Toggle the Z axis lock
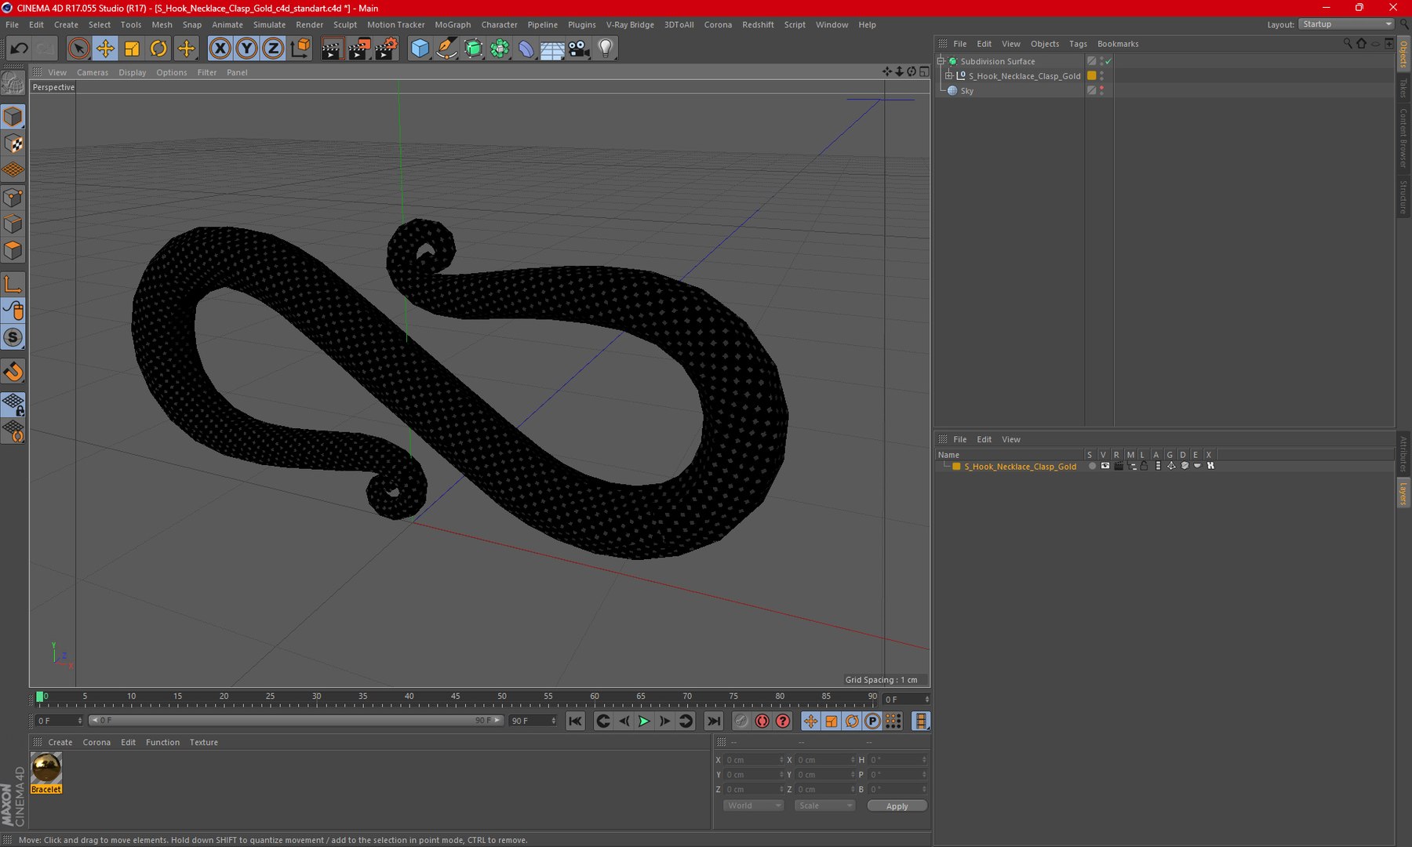This screenshot has height=847, width=1412. pyautogui.click(x=273, y=49)
